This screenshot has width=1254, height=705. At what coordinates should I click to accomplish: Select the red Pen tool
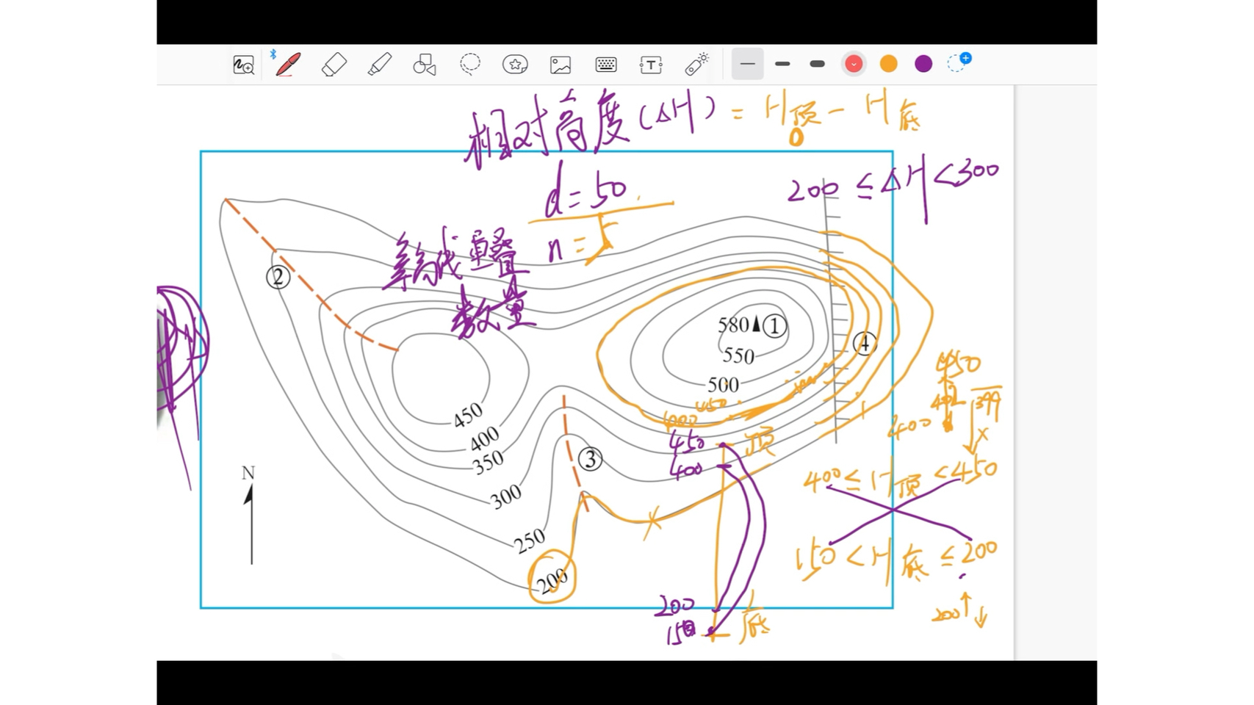(288, 64)
